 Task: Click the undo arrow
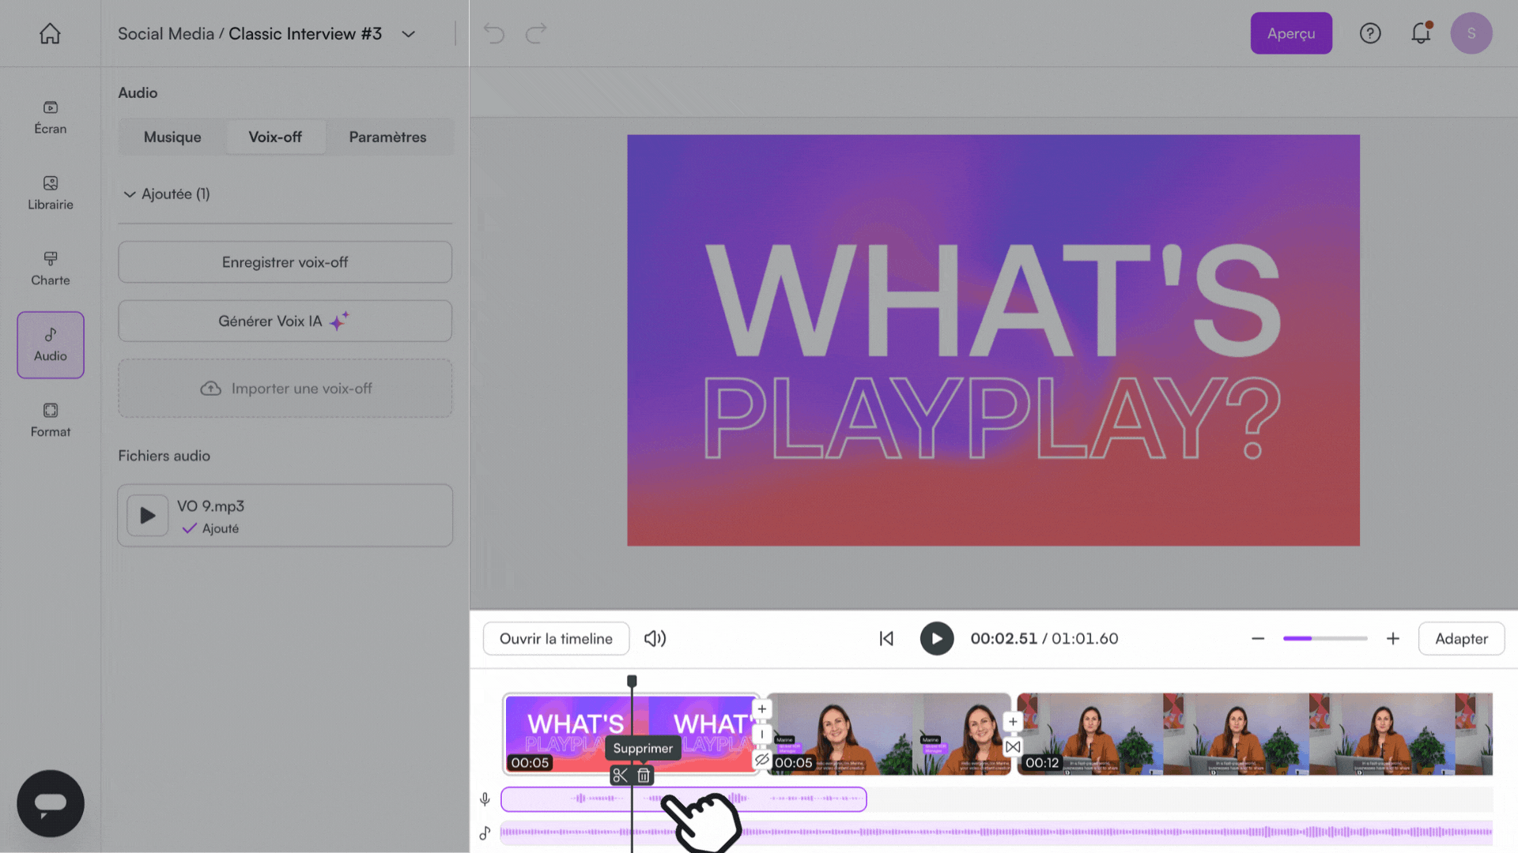(494, 33)
